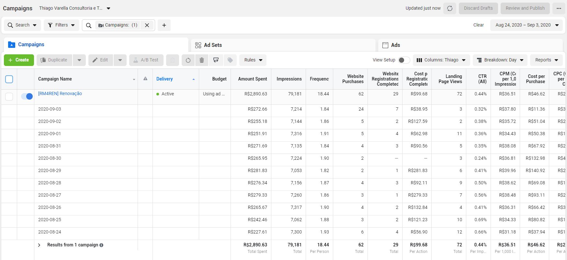Check the select-all checkbox in table header

(x=9, y=79)
